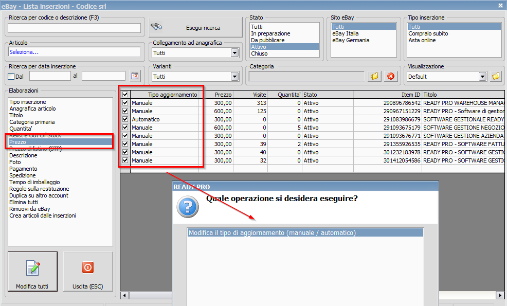Image resolution: width=507 pixels, height=306 pixels.
Task: Uncheck the row with Item ID 290967151229
Action: click(125, 111)
